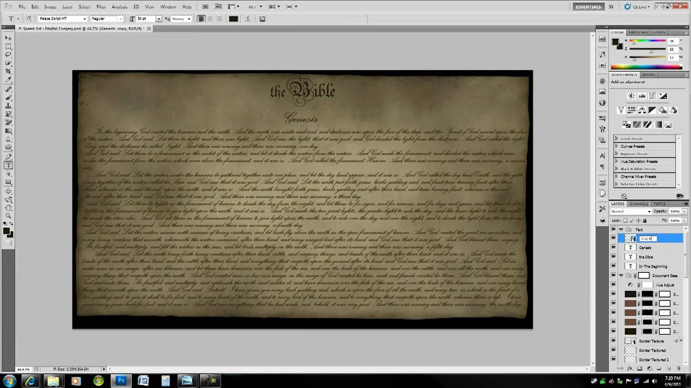Click the foreground color swatch in toolbox
Image resolution: width=691 pixels, height=388 pixels.
tap(6, 231)
